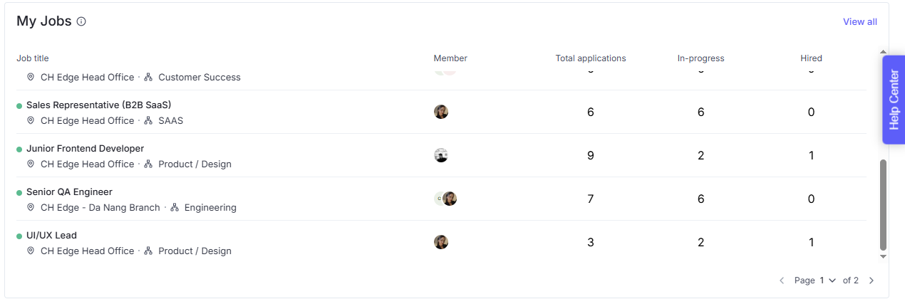Click the My Jobs info icon
Viewport: 905px width, 299px height.
(x=81, y=21)
